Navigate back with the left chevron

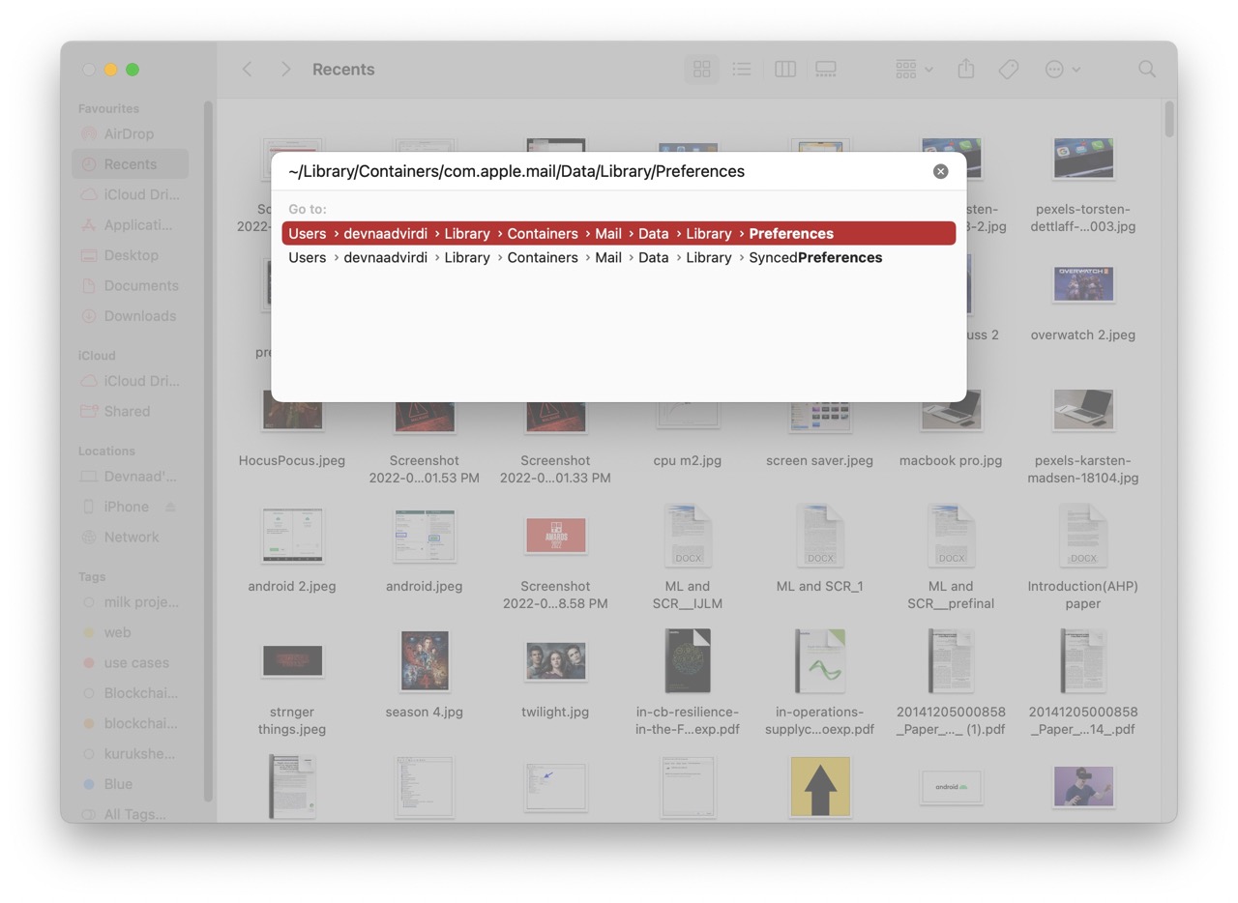coord(247,69)
